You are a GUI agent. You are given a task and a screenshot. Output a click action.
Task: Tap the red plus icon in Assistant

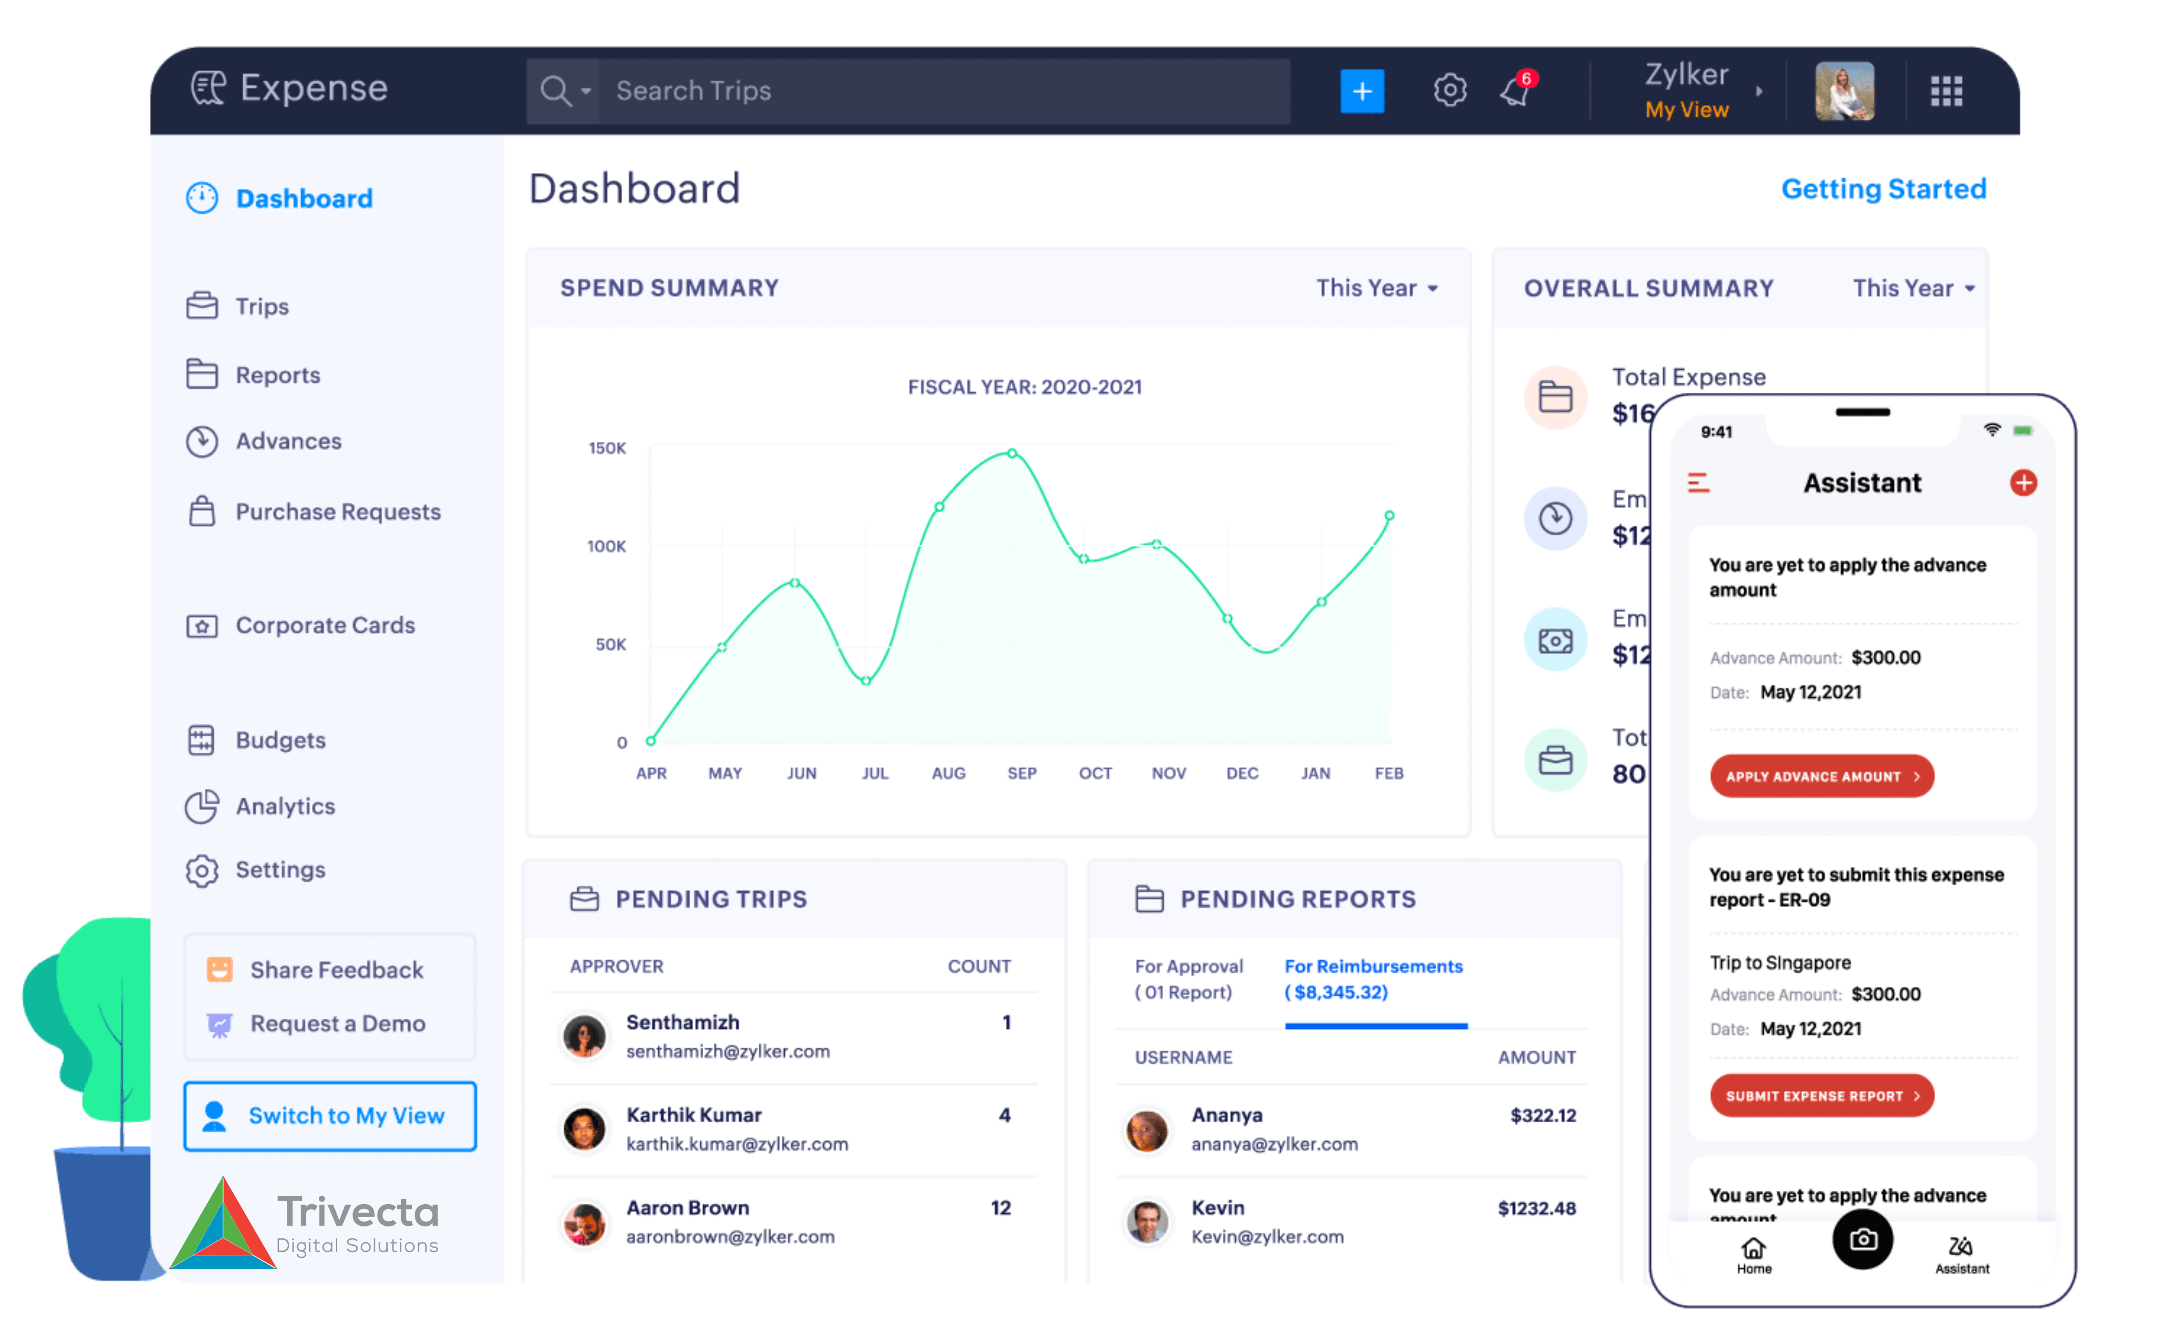2023,483
